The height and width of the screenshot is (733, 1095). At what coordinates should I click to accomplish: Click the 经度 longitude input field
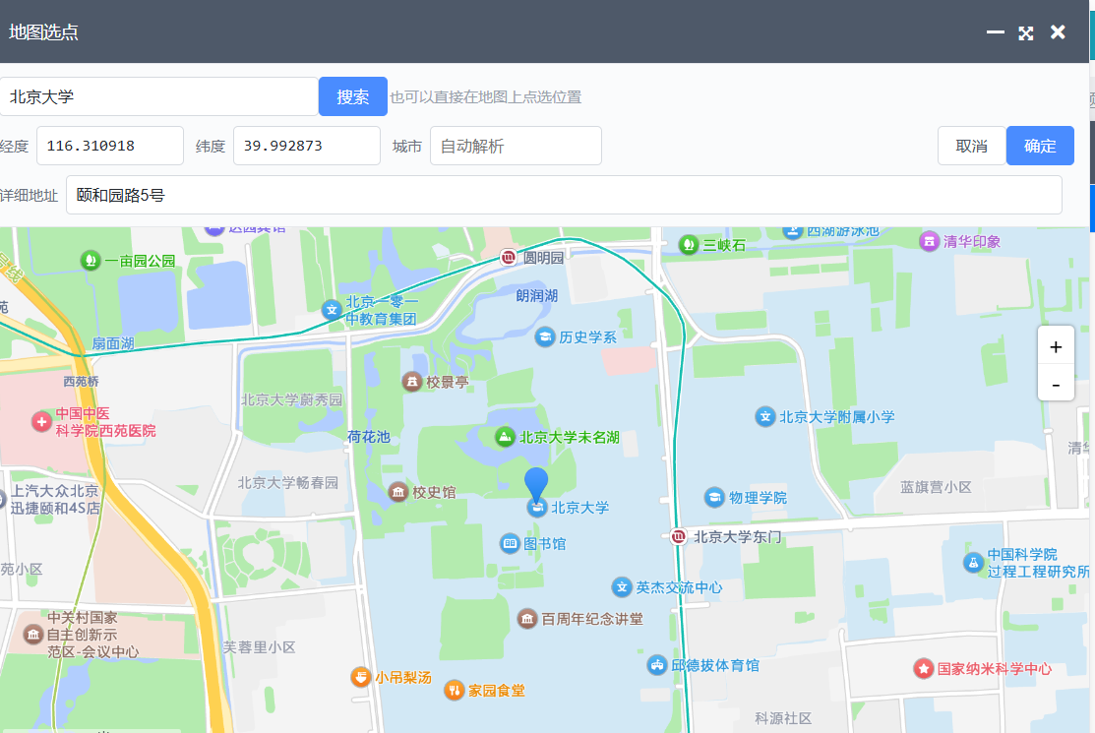tap(109, 146)
